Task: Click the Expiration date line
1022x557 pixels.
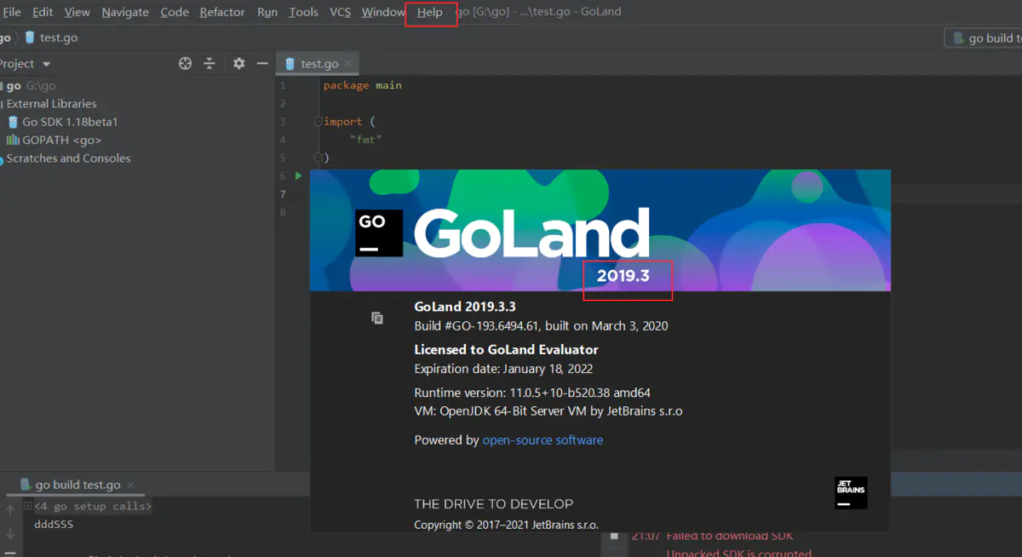Action: click(x=503, y=369)
